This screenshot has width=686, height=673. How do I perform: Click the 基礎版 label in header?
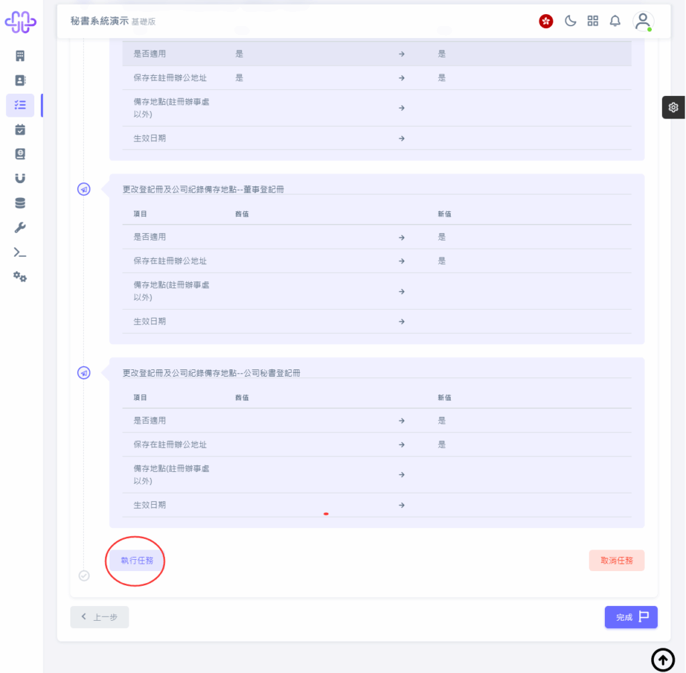pyautogui.click(x=143, y=22)
